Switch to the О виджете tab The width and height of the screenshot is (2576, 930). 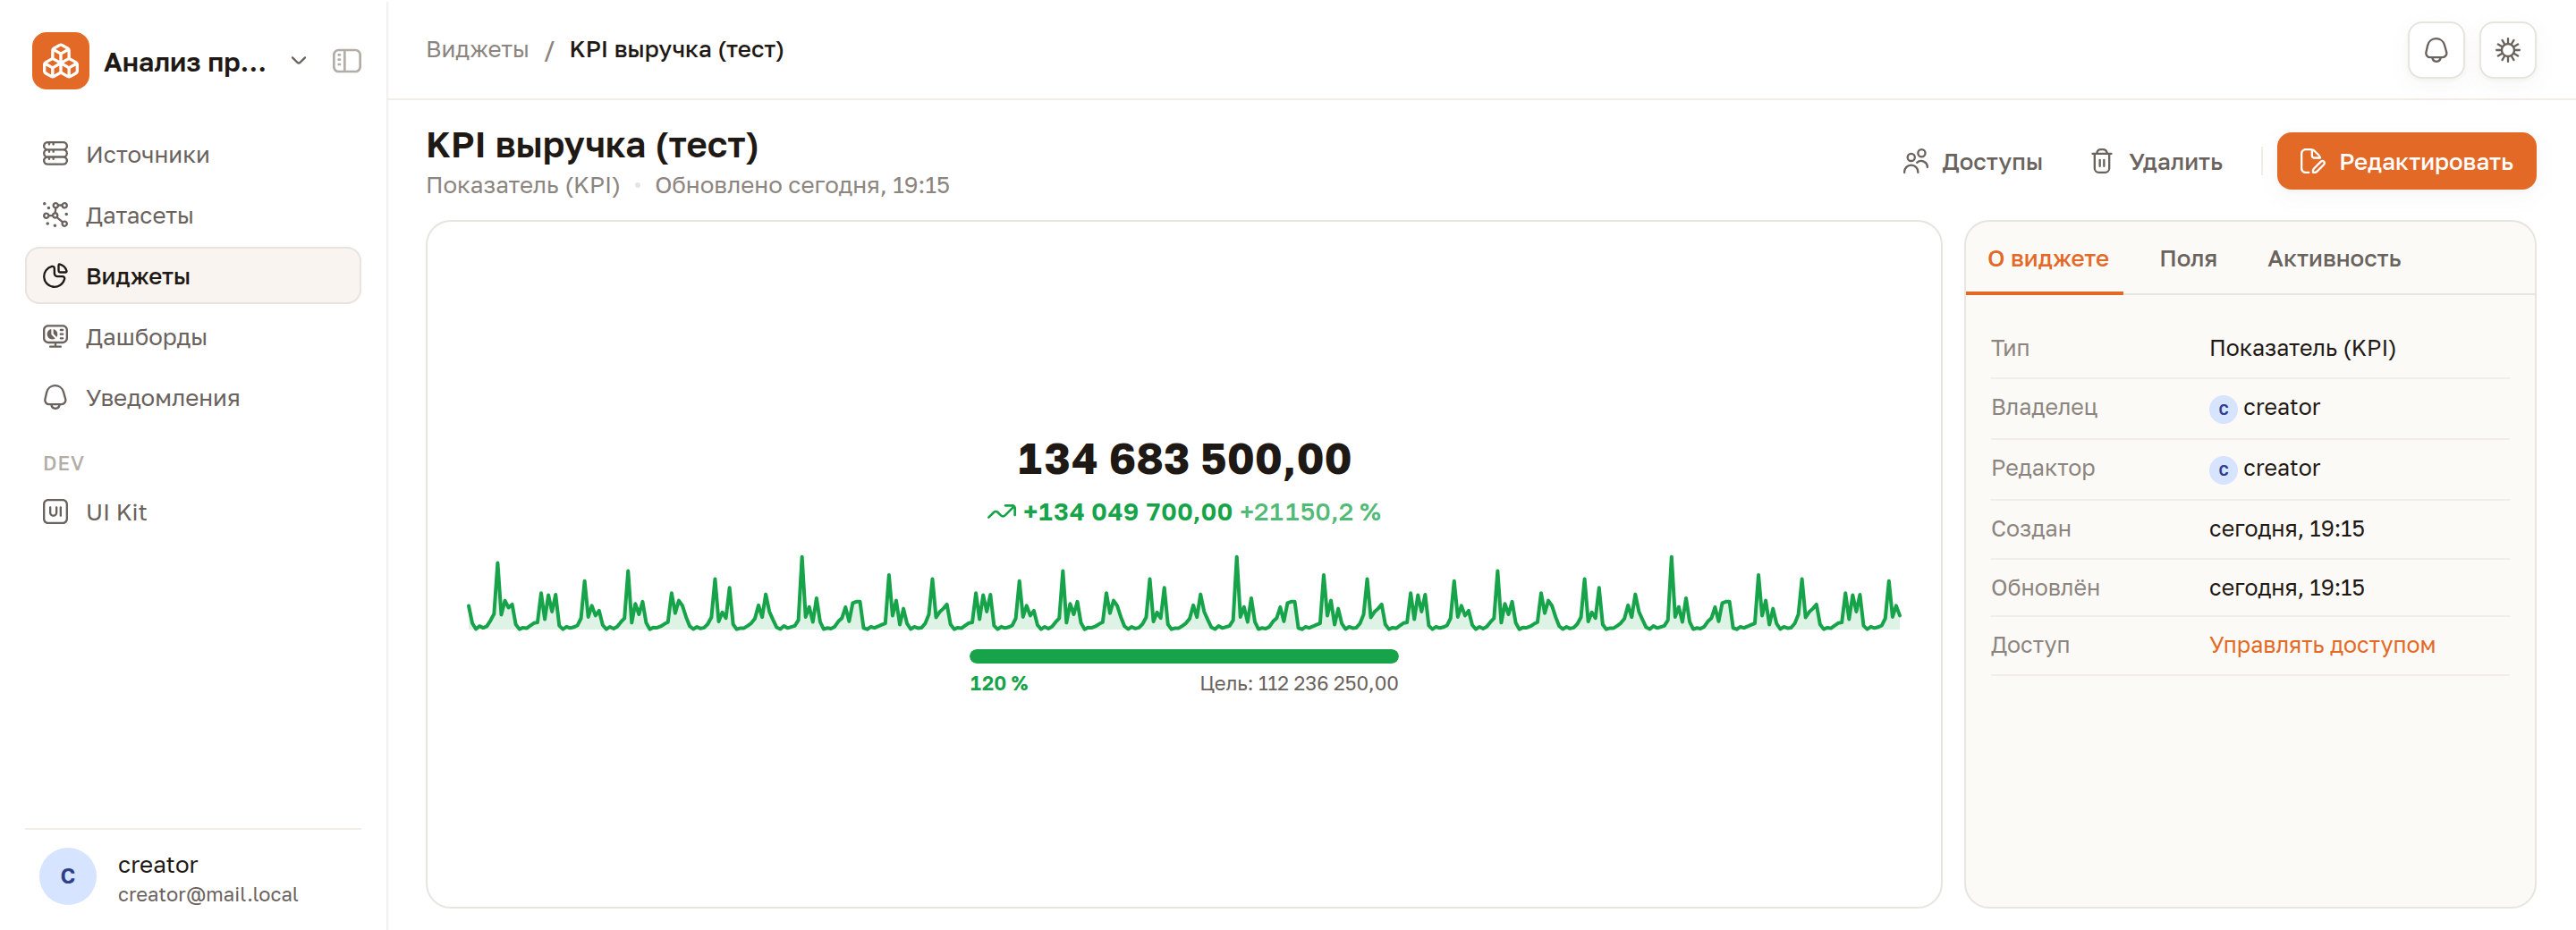pos(2047,259)
